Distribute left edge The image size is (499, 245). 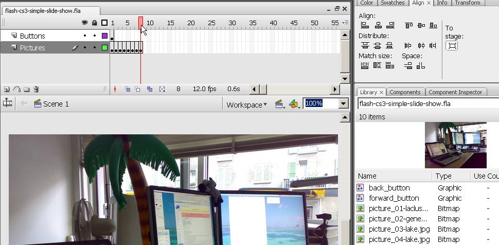(x=407, y=46)
